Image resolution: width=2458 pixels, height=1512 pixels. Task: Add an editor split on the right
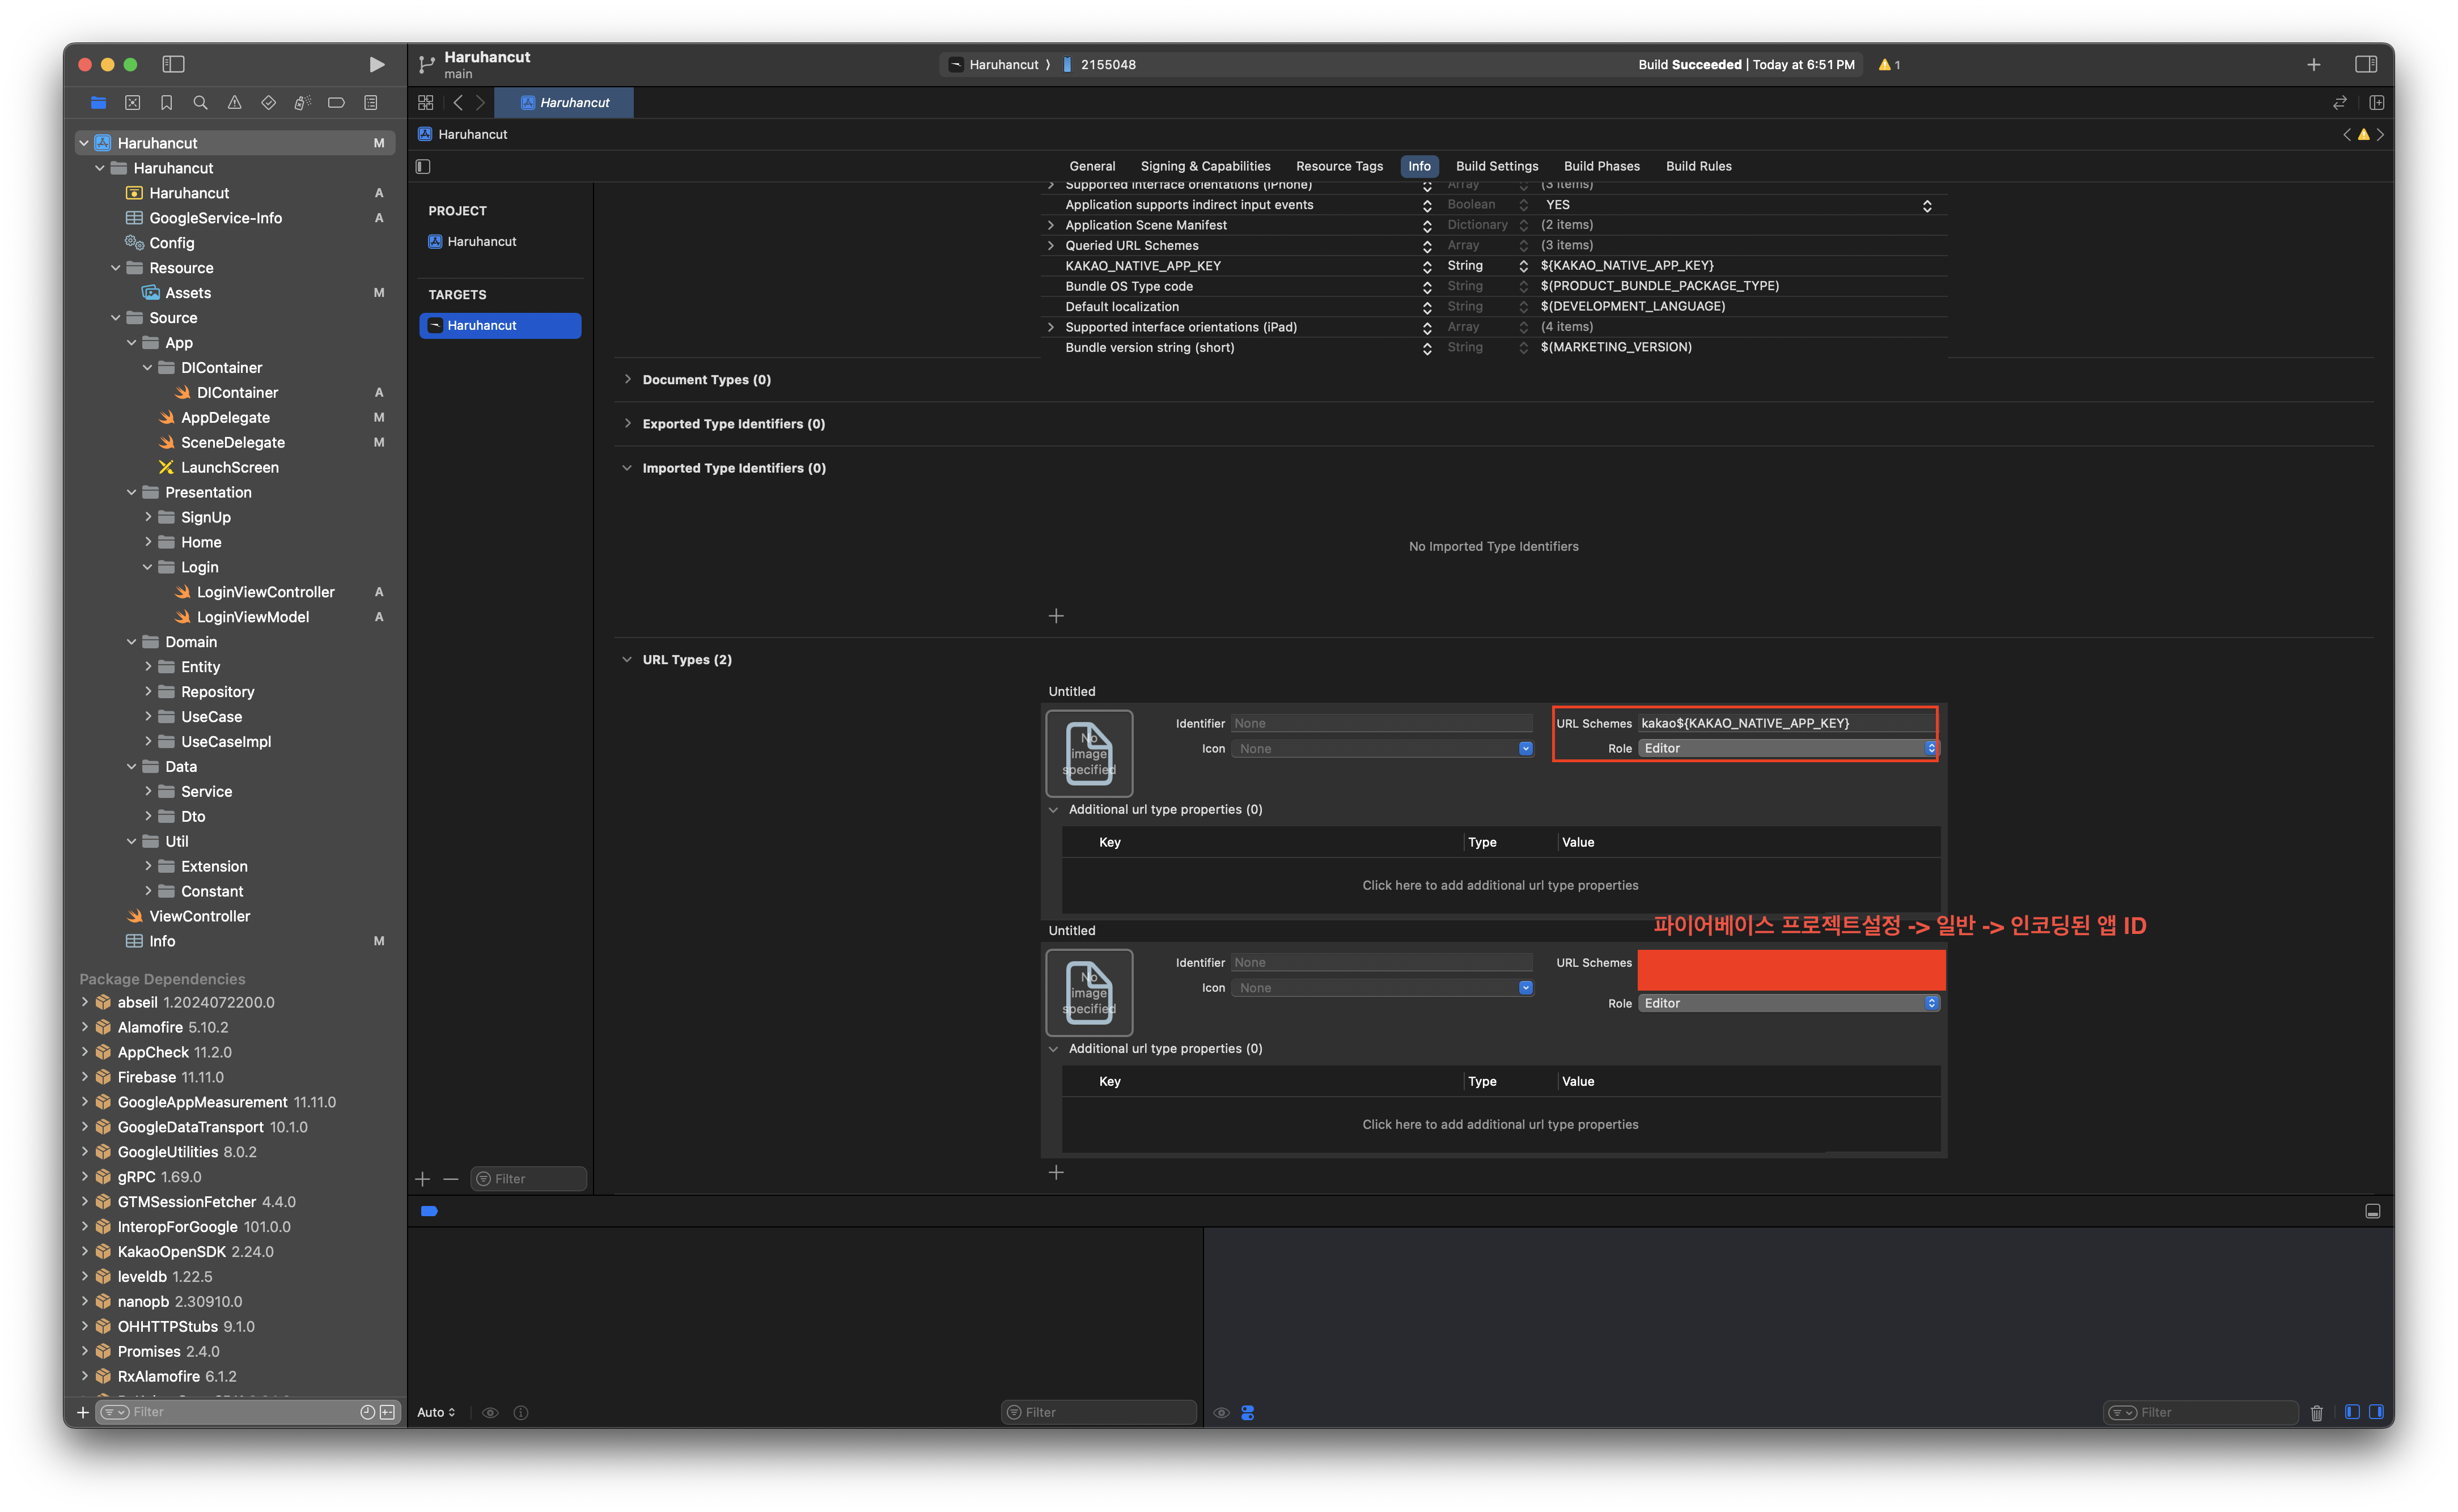click(2377, 102)
